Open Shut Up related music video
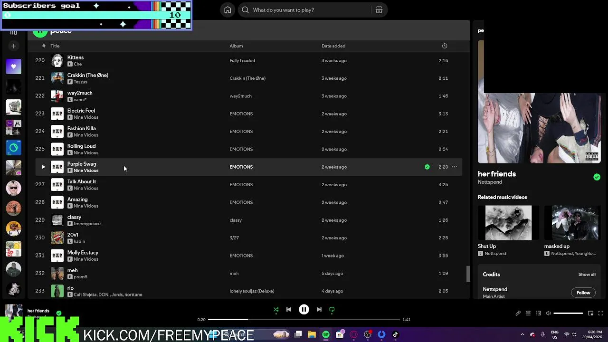The image size is (608, 342). 508,223
